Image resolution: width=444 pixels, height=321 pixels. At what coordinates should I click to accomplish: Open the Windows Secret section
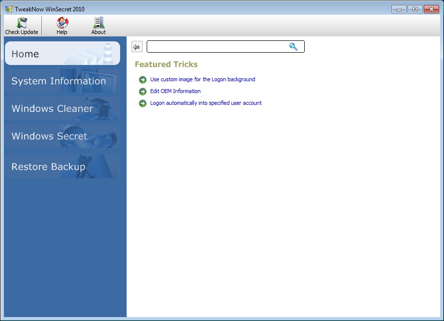click(63, 136)
